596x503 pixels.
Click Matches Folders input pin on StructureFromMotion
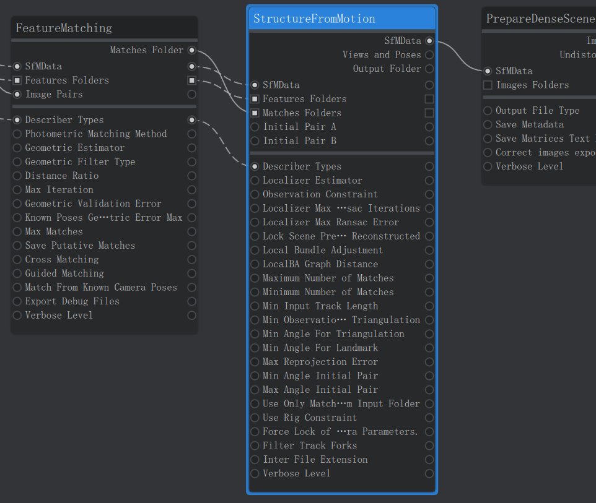pyautogui.click(x=255, y=113)
